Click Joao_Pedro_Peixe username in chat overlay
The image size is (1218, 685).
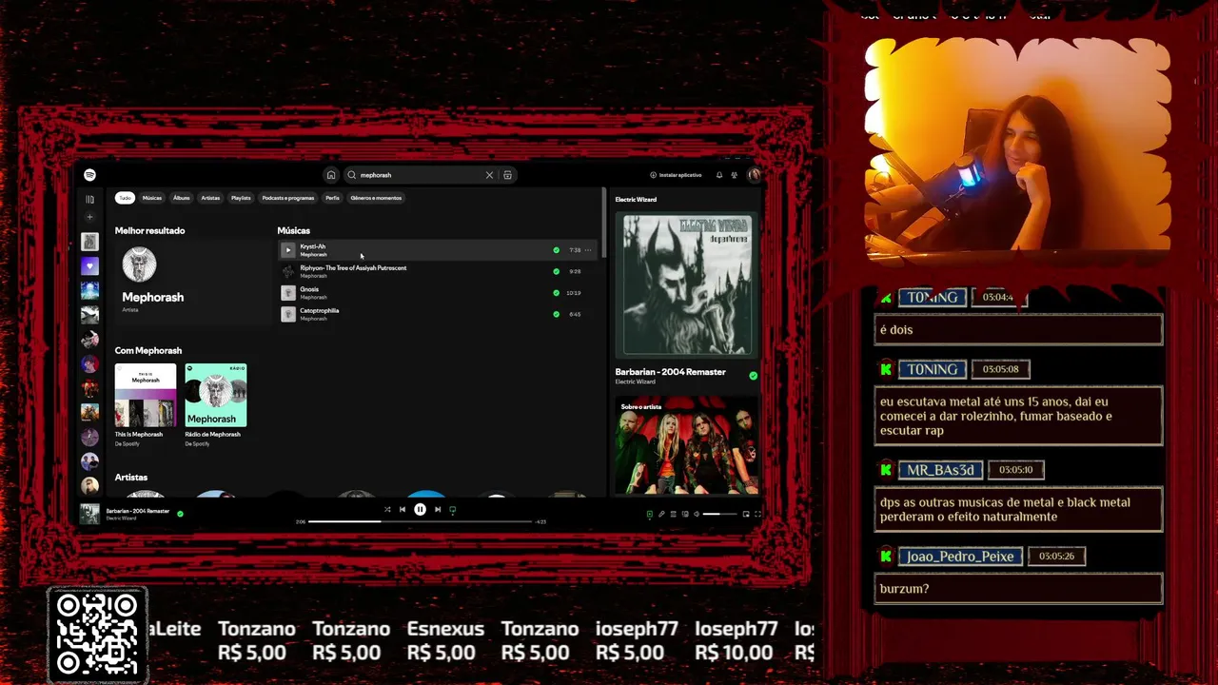coord(960,557)
